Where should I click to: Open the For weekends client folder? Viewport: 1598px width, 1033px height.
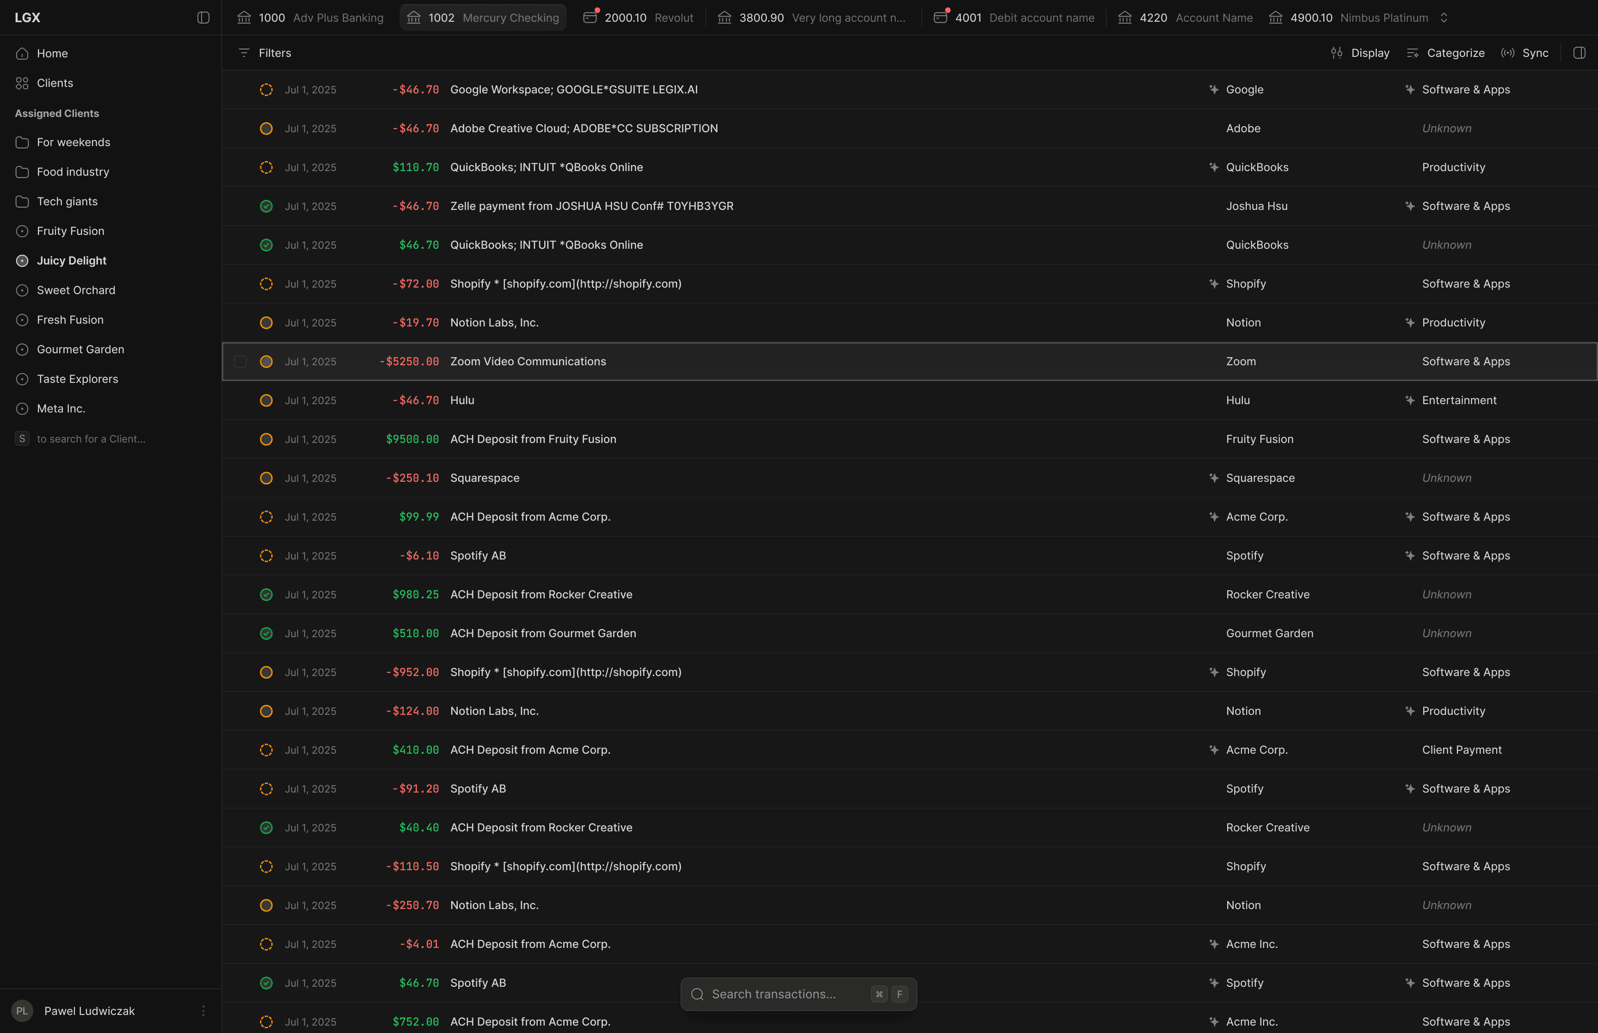pyautogui.click(x=73, y=142)
